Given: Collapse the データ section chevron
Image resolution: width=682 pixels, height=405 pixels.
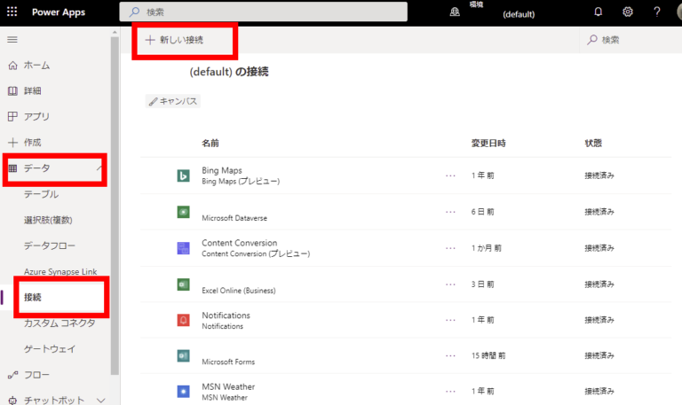Looking at the screenshot, I should click(99, 168).
